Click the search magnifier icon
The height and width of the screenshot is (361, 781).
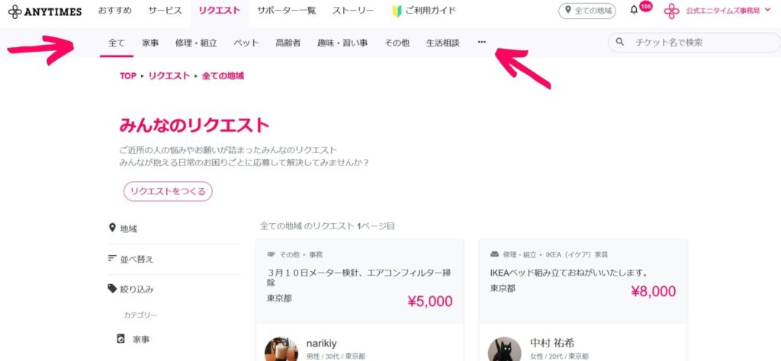(x=620, y=43)
